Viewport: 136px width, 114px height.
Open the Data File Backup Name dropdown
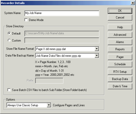coord(97,55)
